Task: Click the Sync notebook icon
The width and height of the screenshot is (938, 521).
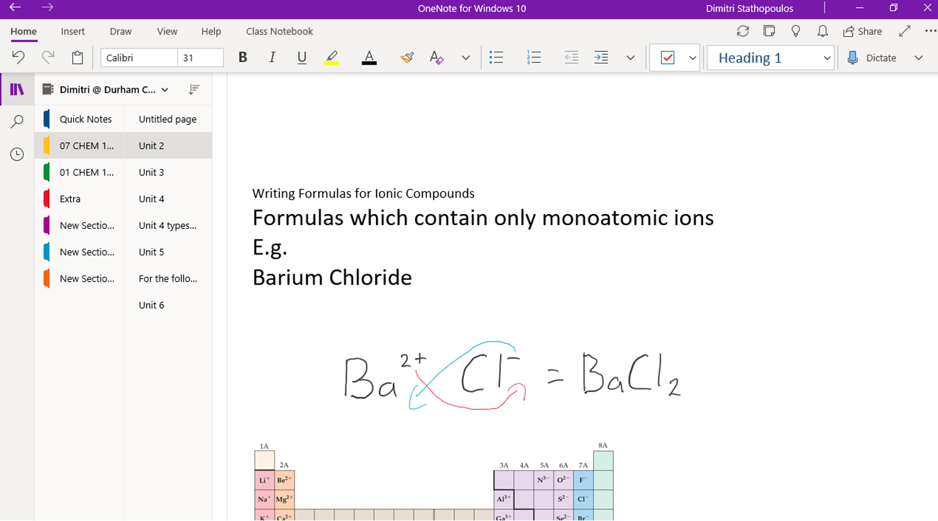Action: pyautogui.click(x=742, y=31)
